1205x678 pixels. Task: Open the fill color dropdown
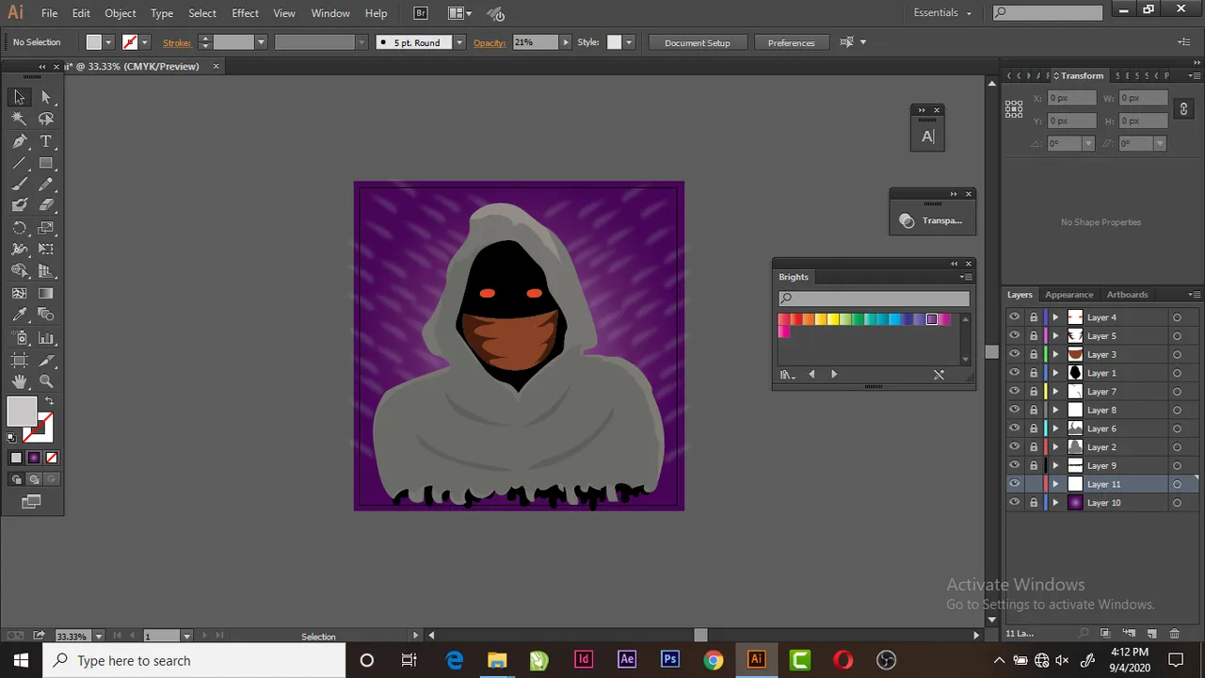pyautogui.click(x=109, y=42)
